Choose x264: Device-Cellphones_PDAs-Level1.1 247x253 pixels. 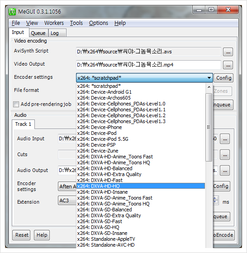pos(141,110)
